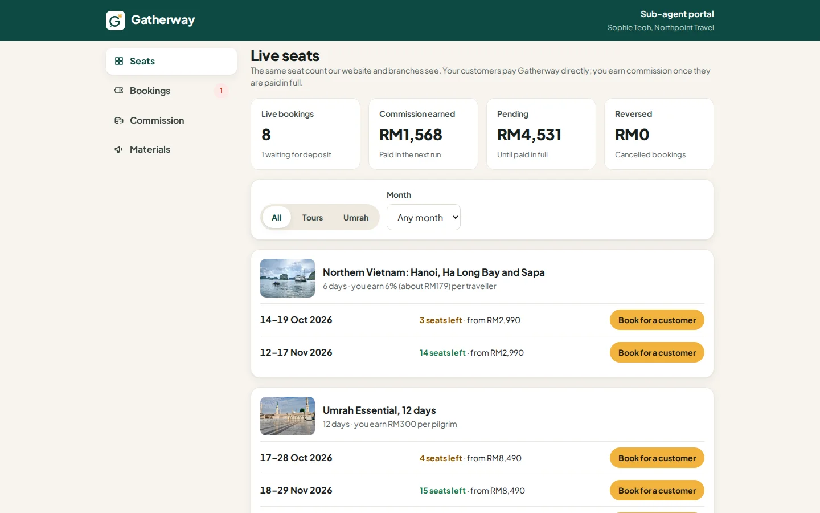Click the 1 waiting for deposit text
820x513 pixels.
296,154
